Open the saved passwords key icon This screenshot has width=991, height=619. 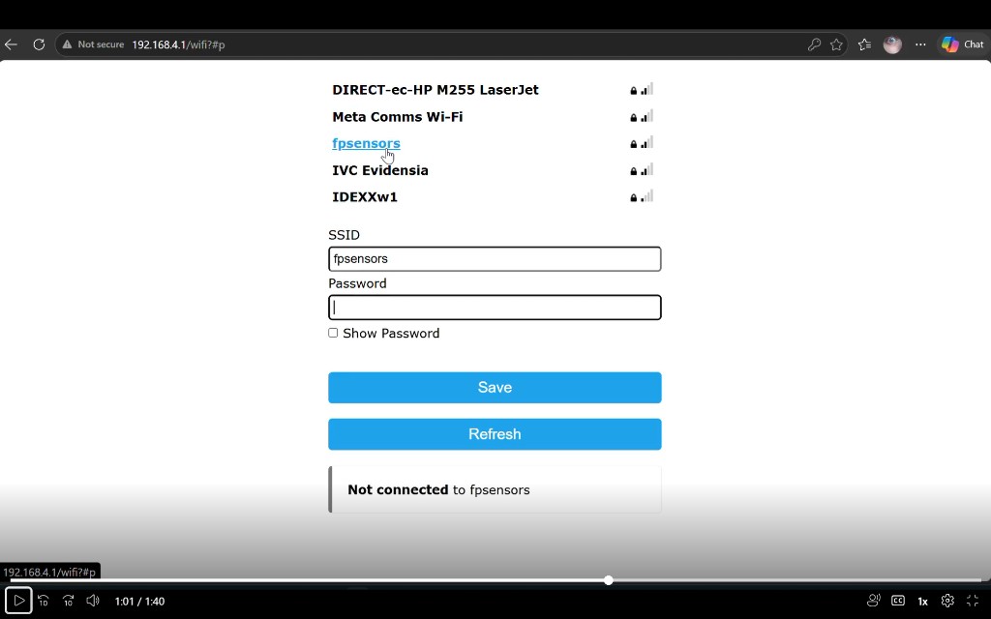click(x=814, y=44)
